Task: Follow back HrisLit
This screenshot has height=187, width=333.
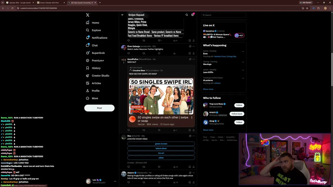Action: tap(237, 114)
